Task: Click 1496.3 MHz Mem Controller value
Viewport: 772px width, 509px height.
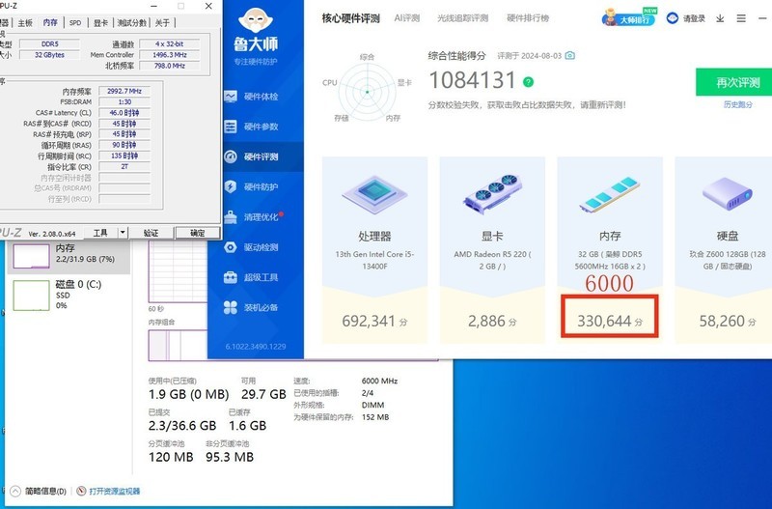Action: point(170,55)
